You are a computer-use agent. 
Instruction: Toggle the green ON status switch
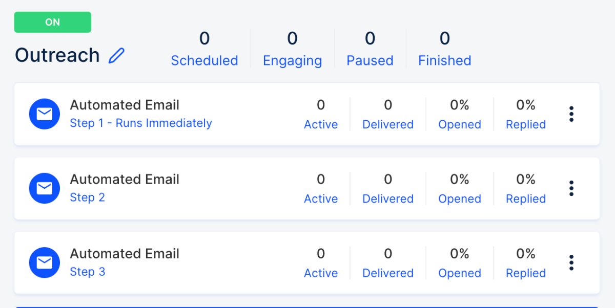pyautogui.click(x=52, y=23)
